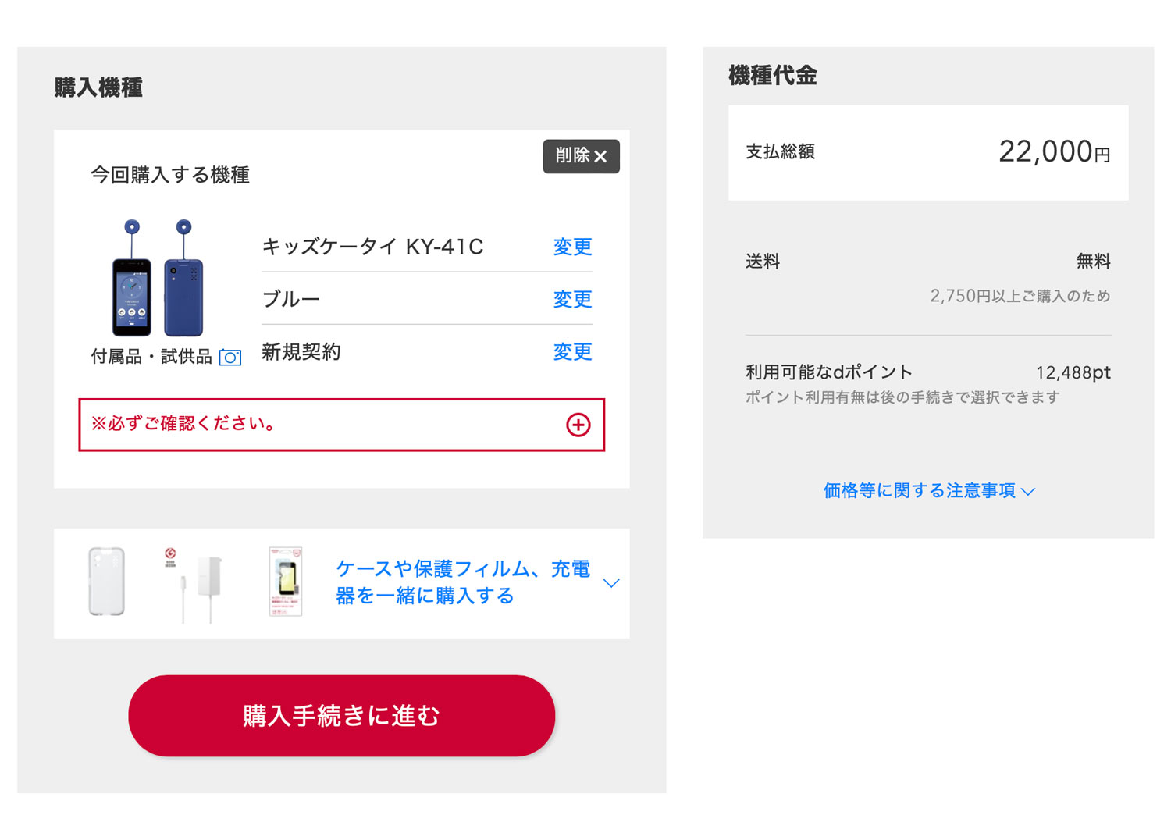Click the blue Kids Keitai phone image
The width and height of the screenshot is (1171, 815).
(158, 278)
